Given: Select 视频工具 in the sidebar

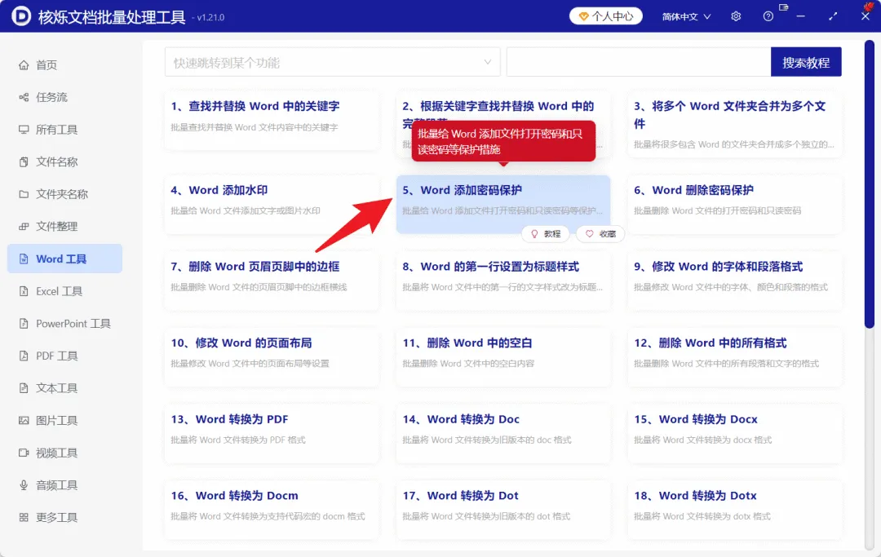Looking at the screenshot, I should [64, 453].
